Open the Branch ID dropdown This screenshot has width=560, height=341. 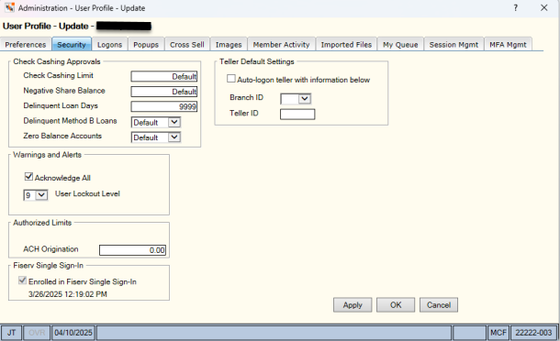tap(305, 98)
